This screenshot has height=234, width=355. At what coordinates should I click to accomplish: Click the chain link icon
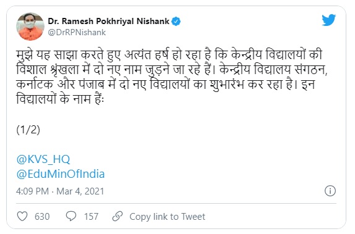click(x=118, y=216)
